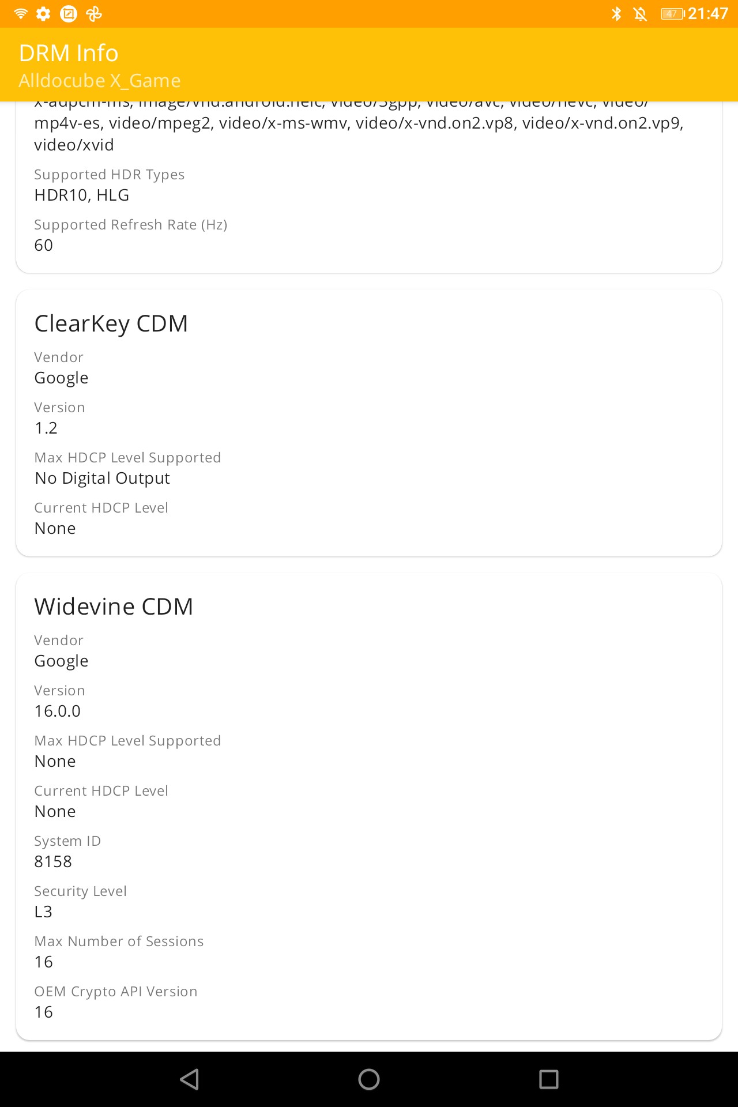
Task: Select the ClearKey CDM card heading
Action: (x=111, y=323)
